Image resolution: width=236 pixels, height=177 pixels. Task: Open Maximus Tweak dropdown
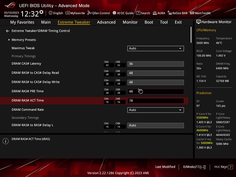coord(155,49)
